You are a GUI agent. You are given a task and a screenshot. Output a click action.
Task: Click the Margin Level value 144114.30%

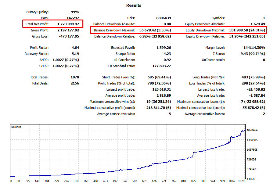tap(254, 48)
